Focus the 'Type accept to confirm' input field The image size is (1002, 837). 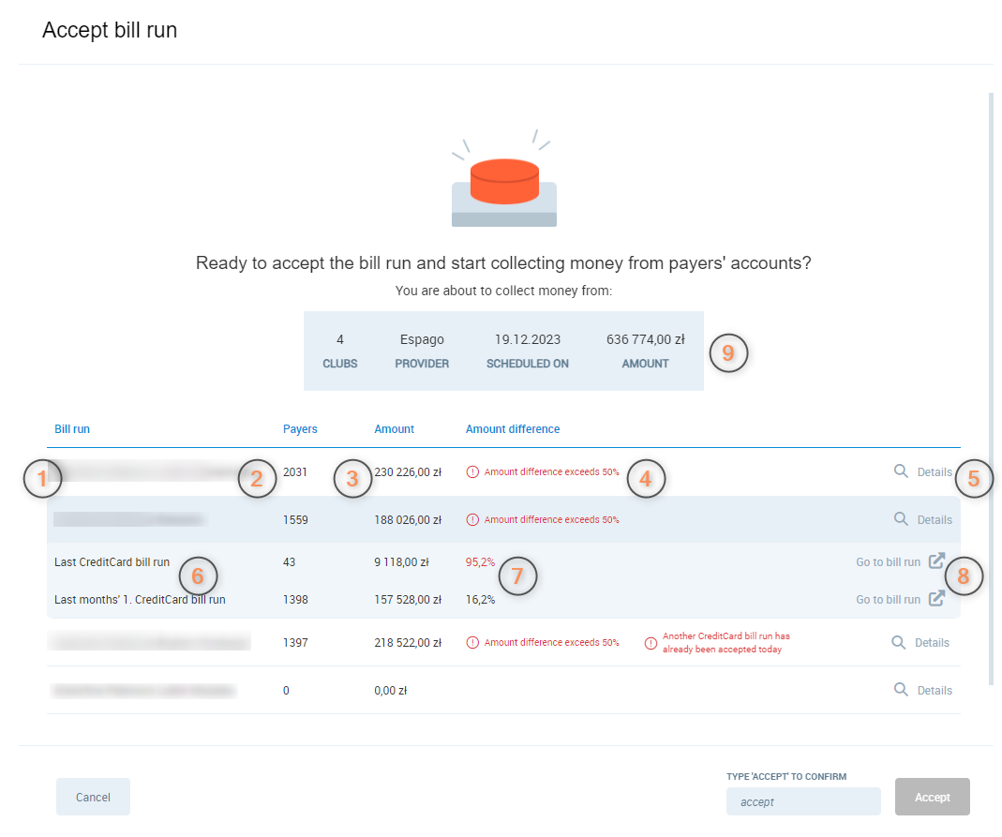click(802, 801)
